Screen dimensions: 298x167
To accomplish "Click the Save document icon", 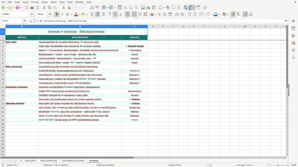I will click(x=18, y=8).
